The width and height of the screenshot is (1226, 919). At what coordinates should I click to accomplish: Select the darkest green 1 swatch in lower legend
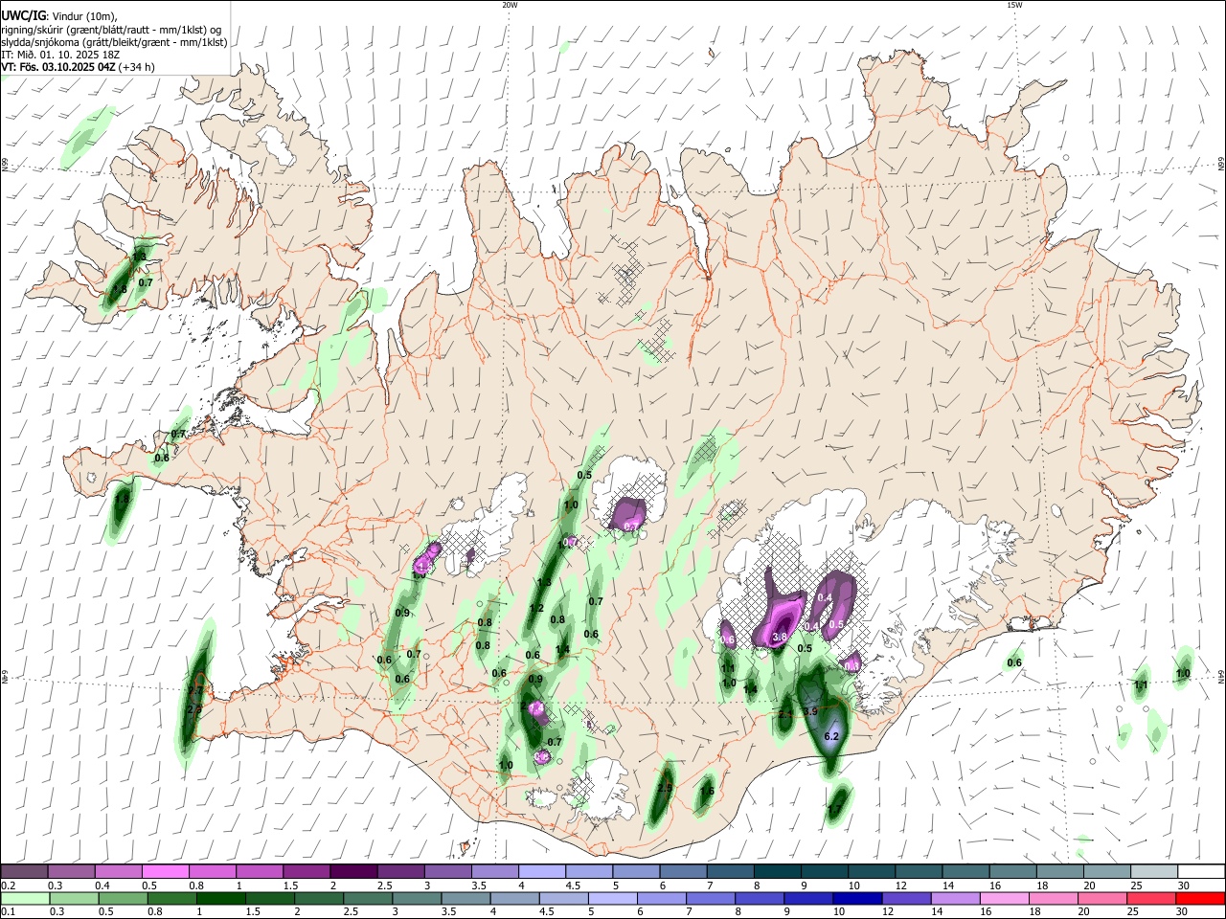click(220, 898)
